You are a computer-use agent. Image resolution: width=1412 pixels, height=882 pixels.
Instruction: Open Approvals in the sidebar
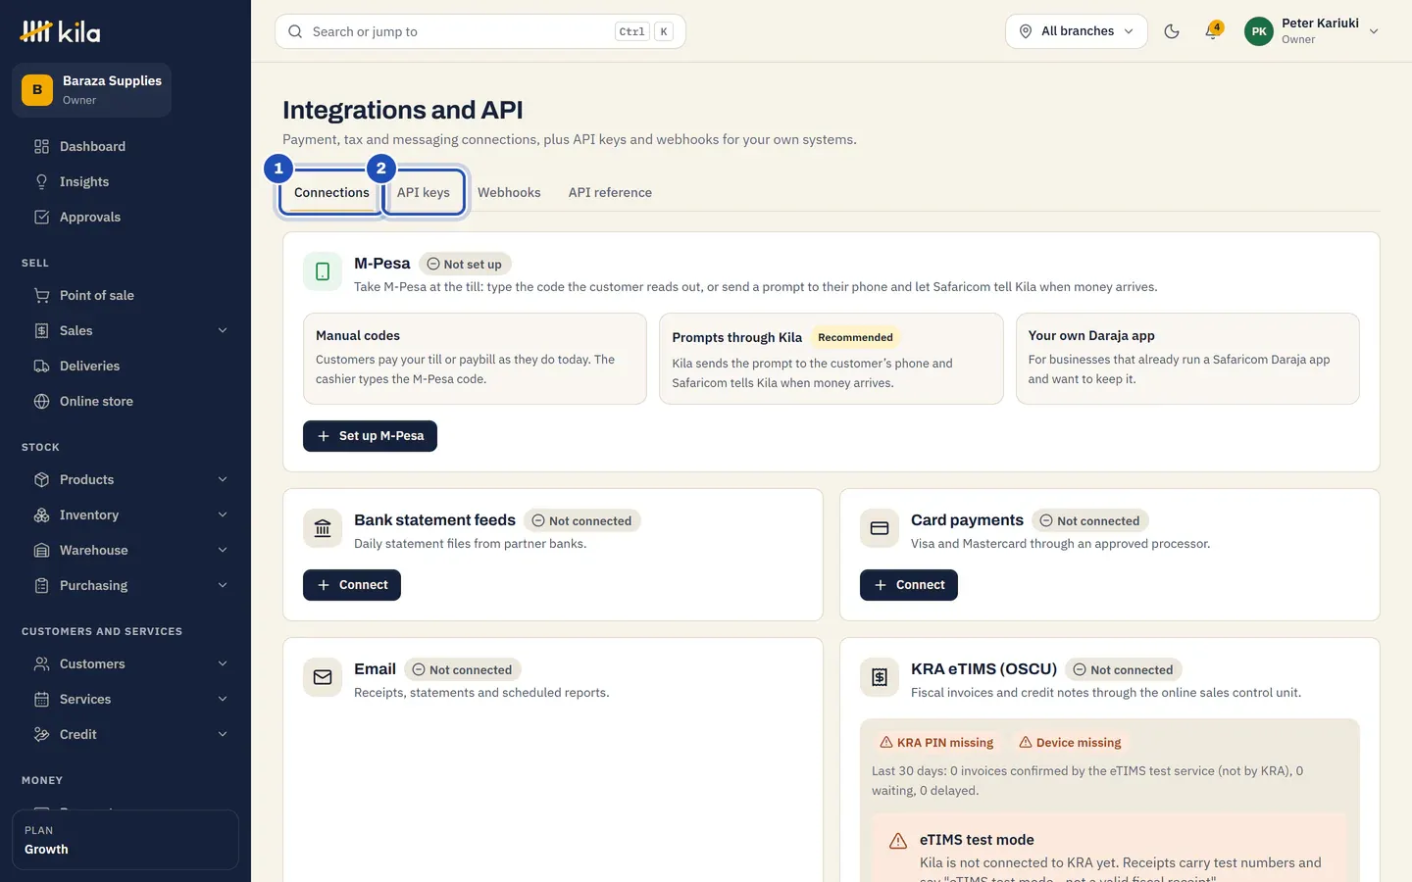point(126,217)
